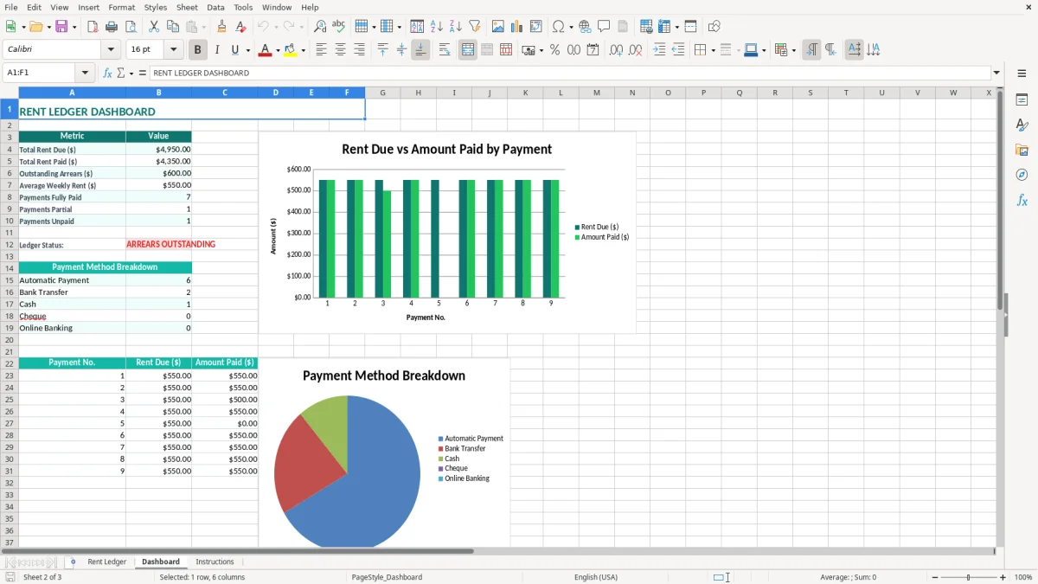Open Sidebar Properties deck icon

click(x=1022, y=100)
